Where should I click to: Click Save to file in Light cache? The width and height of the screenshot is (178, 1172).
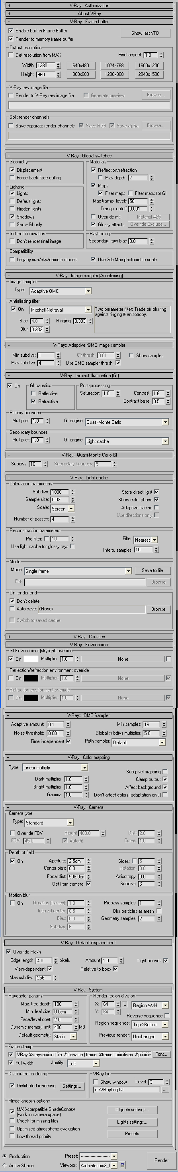[x=153, y=570]
